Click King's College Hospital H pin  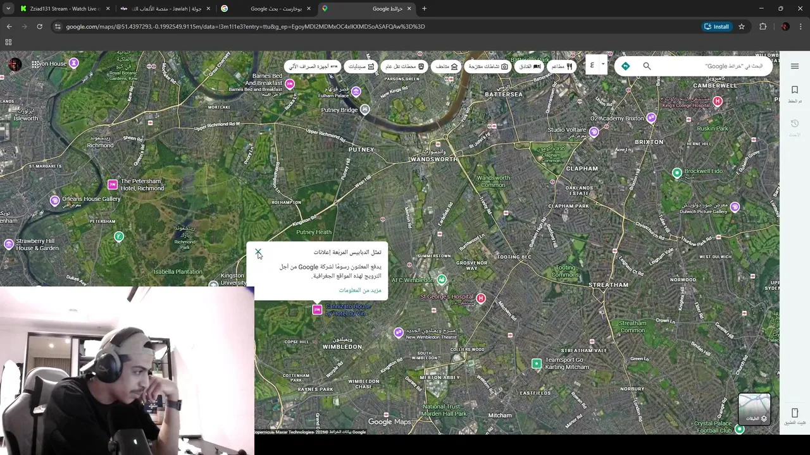click(x=717, y=101)
